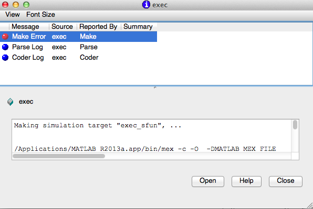Click the exec label beside block icon

(26, 102)
